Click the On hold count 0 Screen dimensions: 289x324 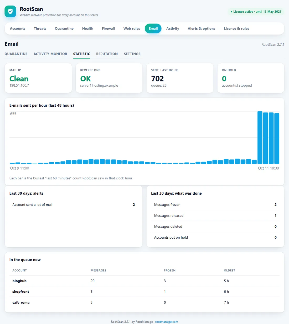[224, 79]
